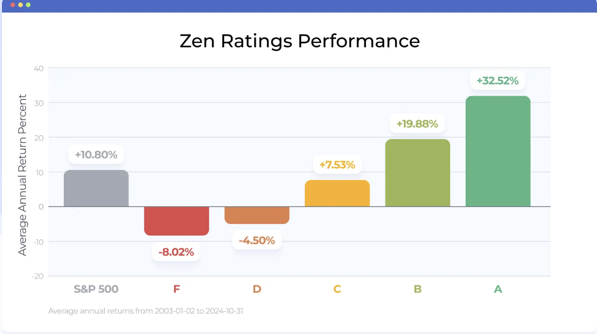Click the red close window dot
The width and height of the screenshot is (597, 334).
pos(13,5)
